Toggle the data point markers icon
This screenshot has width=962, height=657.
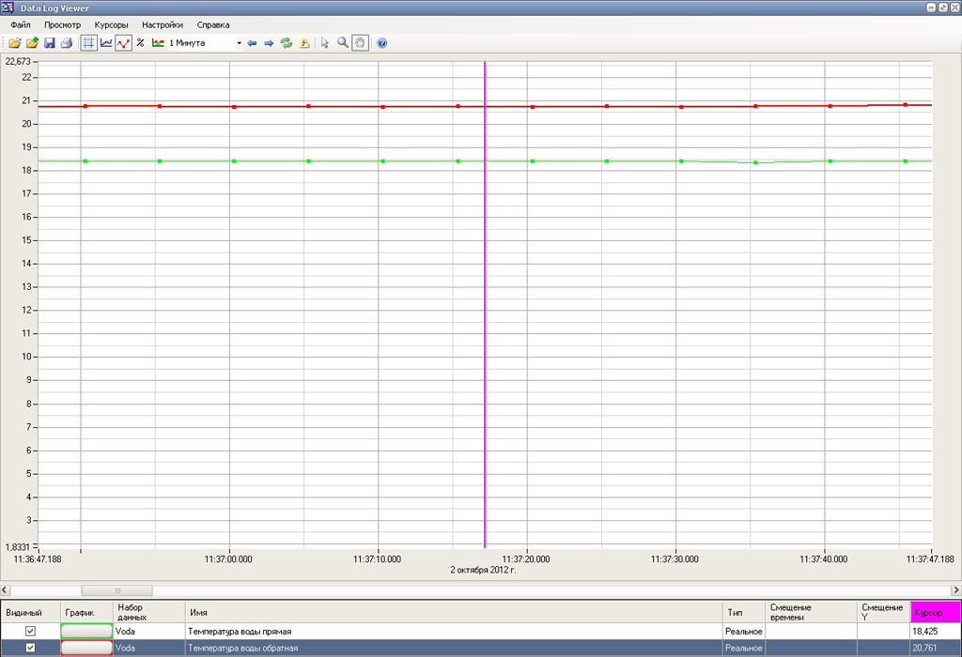(123, 43)
